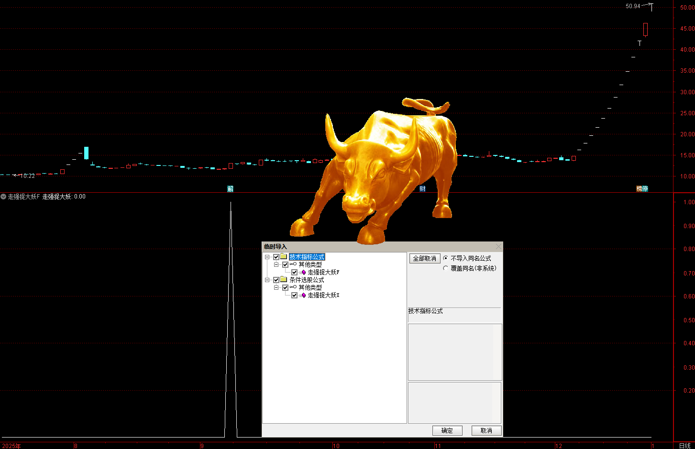Cancel the import with 取消 button
695x449 pixels.
point(486,430)
